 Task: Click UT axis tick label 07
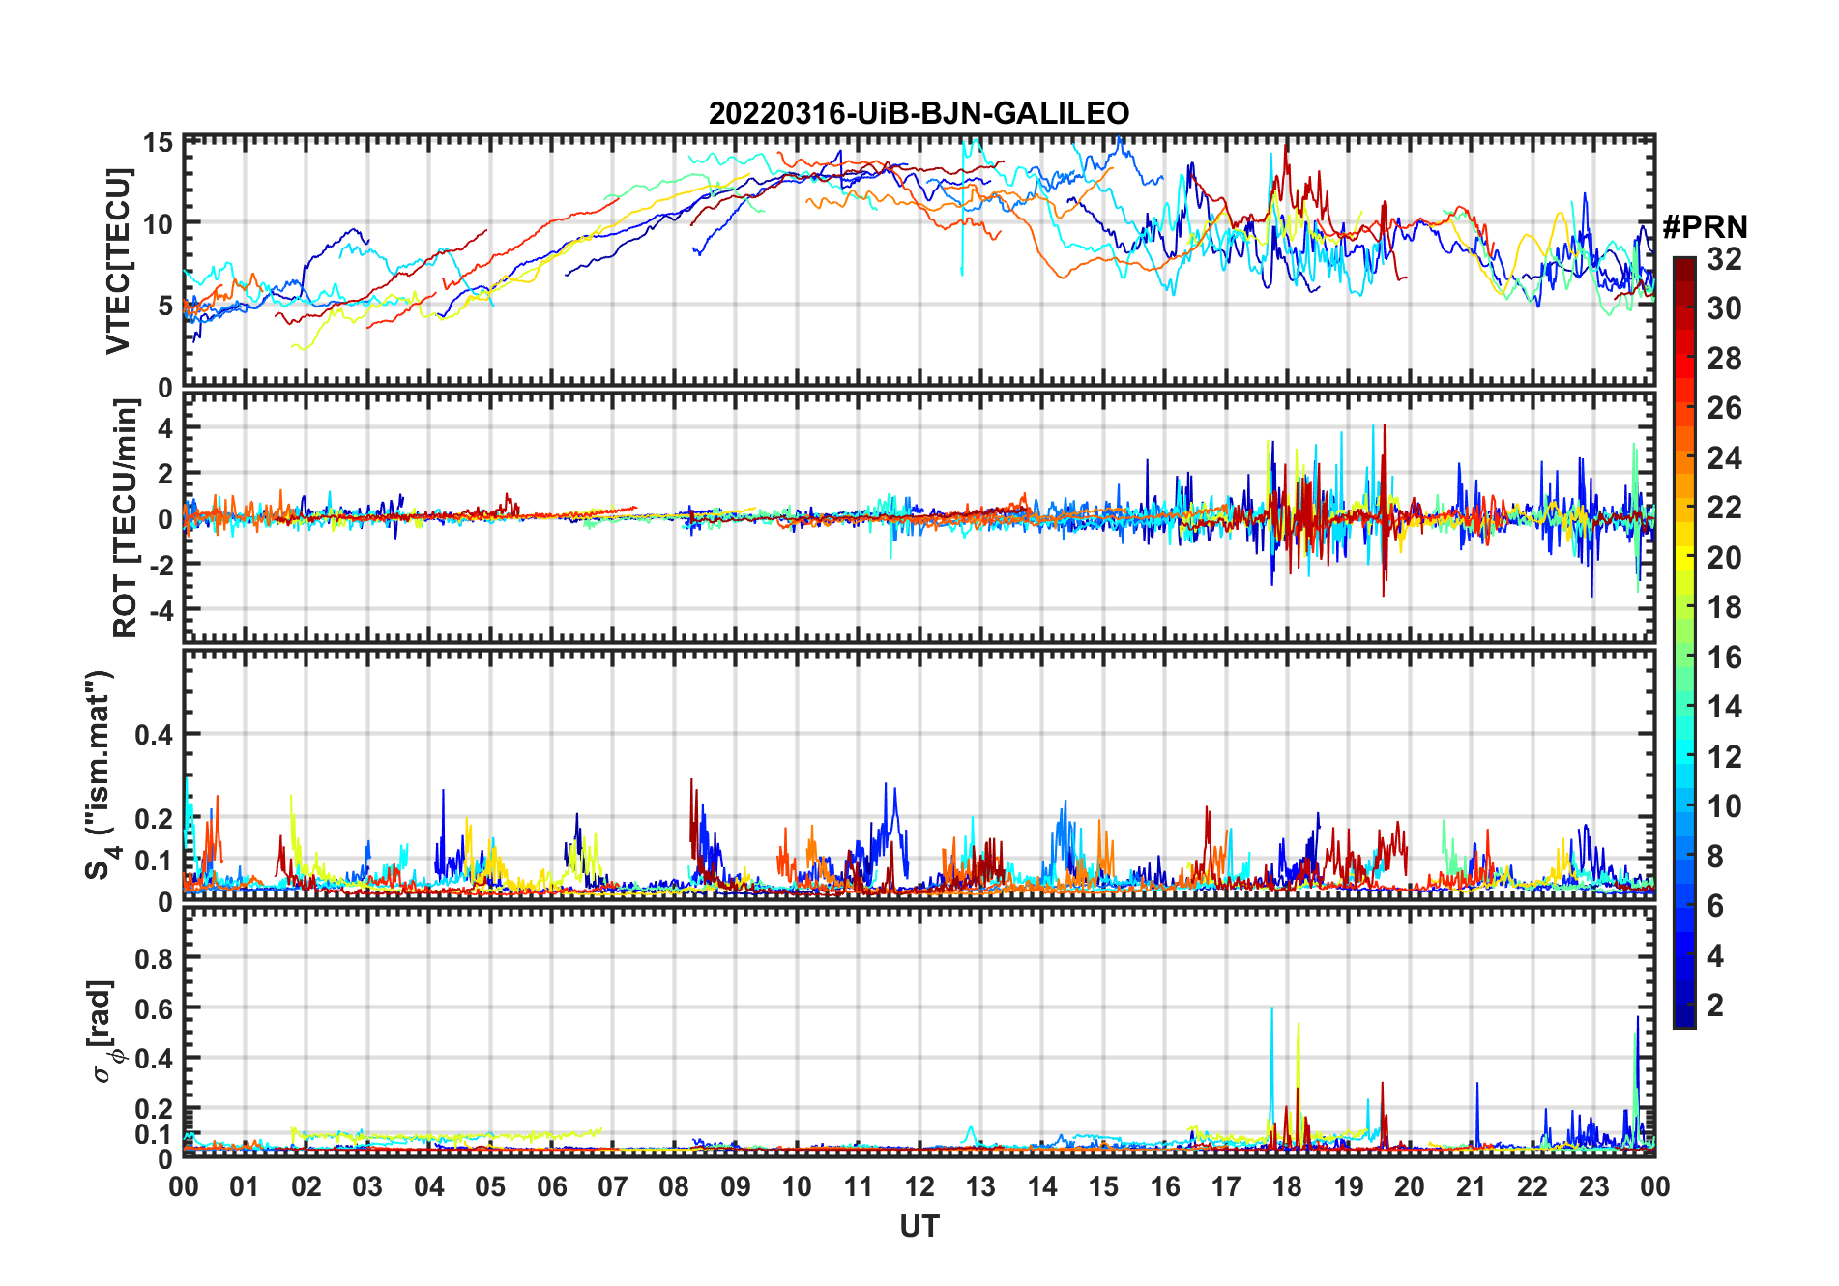[x=613, y=1187]
